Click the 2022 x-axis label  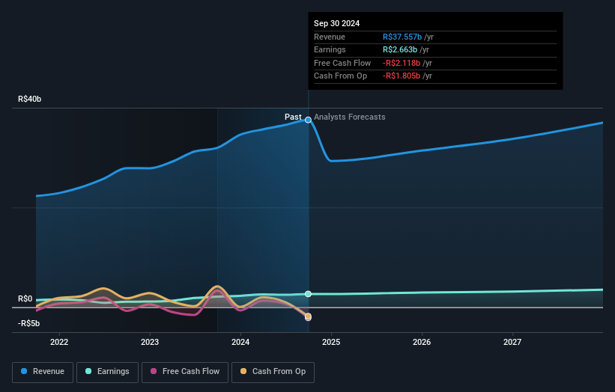[59, 343]
